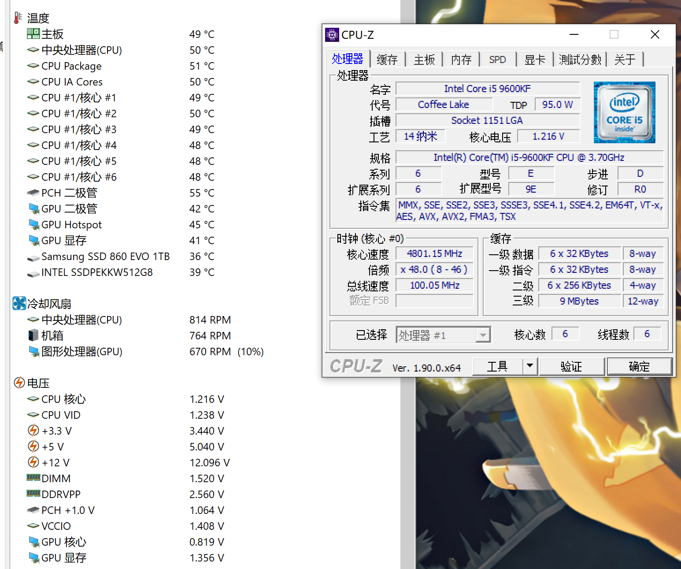Open the 显卡 tab
Screen dimensions: 681x569
[x=535, y=59]
